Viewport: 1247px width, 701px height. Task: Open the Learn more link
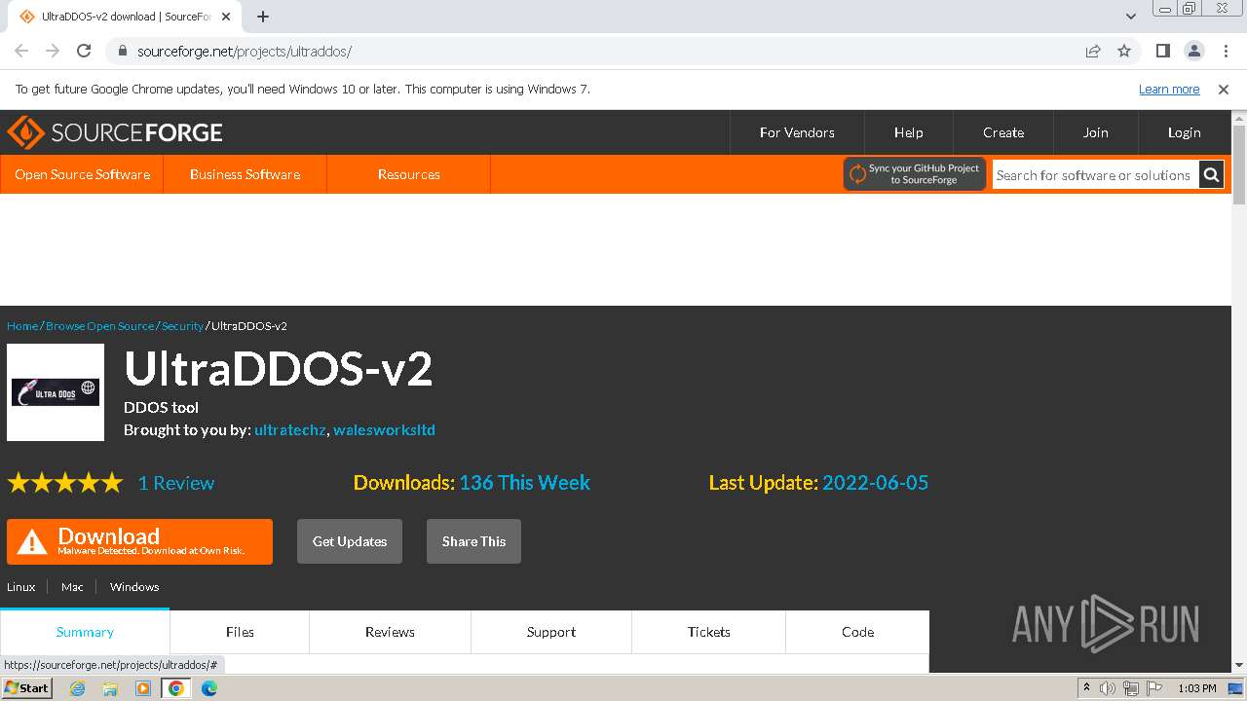[1169, 89]
